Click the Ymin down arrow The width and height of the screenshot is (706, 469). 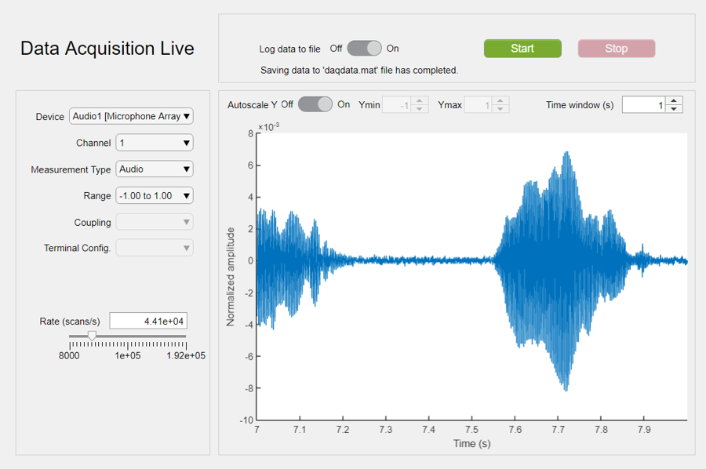(x=420, y=109)
